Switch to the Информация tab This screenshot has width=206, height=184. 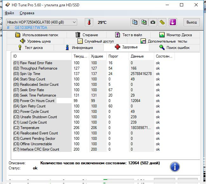pyautogui.click(x=79, y=48)
